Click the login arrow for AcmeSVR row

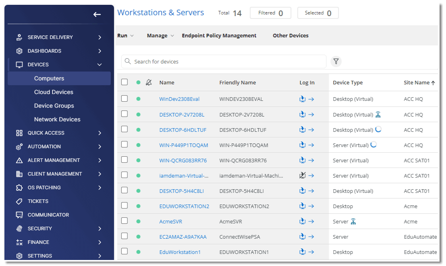point(311,221)
